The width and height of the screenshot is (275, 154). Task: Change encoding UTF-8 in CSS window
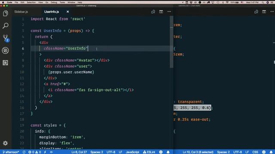click(238, 152)
